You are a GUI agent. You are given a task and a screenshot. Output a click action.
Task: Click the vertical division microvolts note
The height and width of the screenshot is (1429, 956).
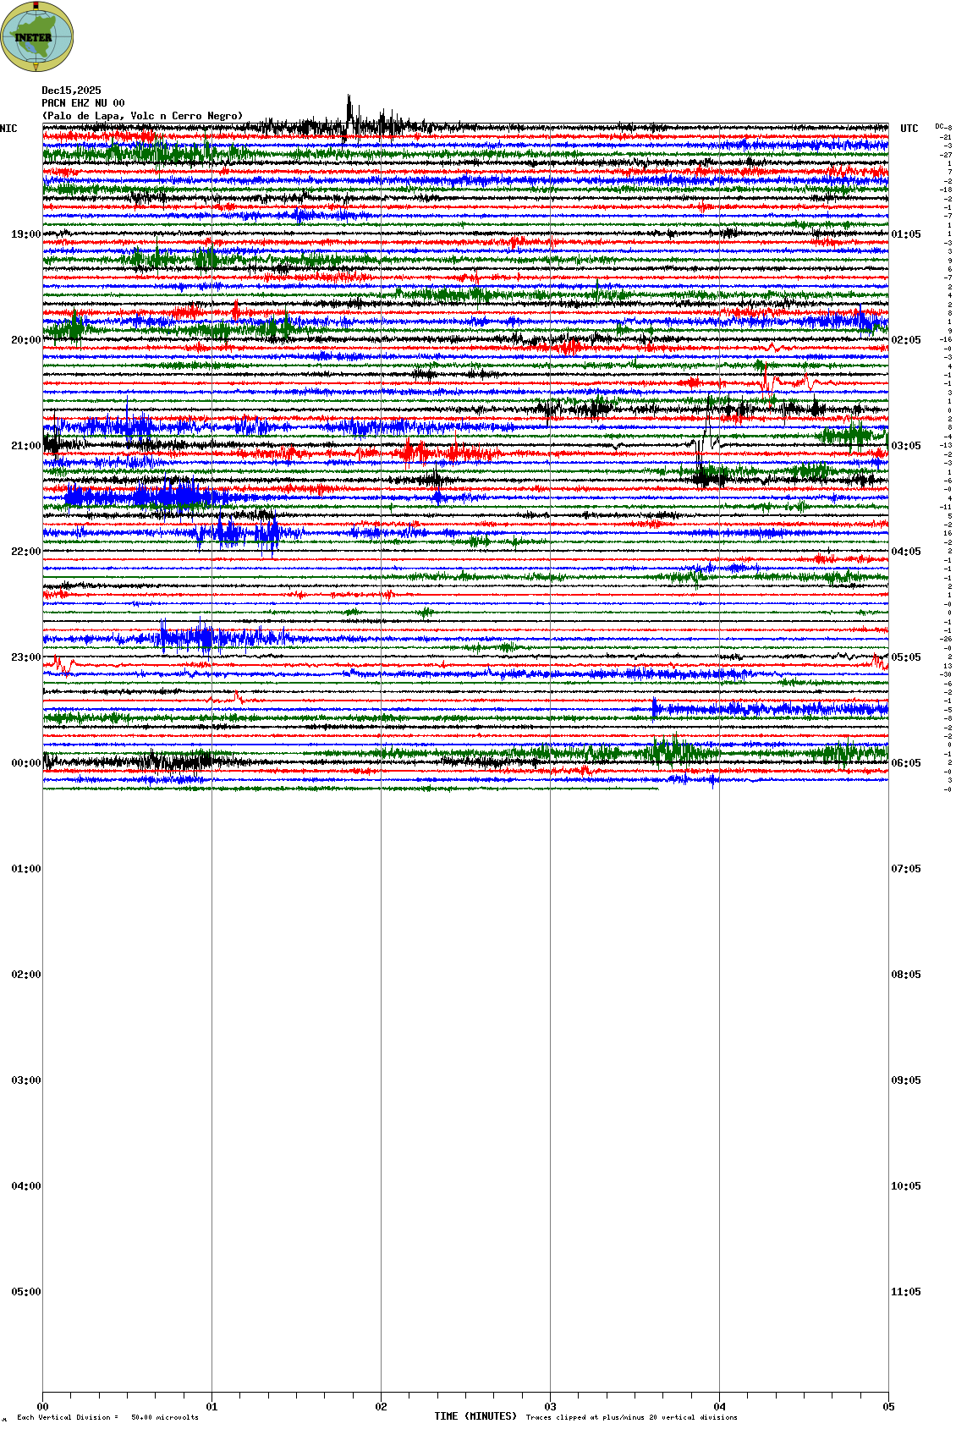pyautogui.click(x=107, y=1417)
